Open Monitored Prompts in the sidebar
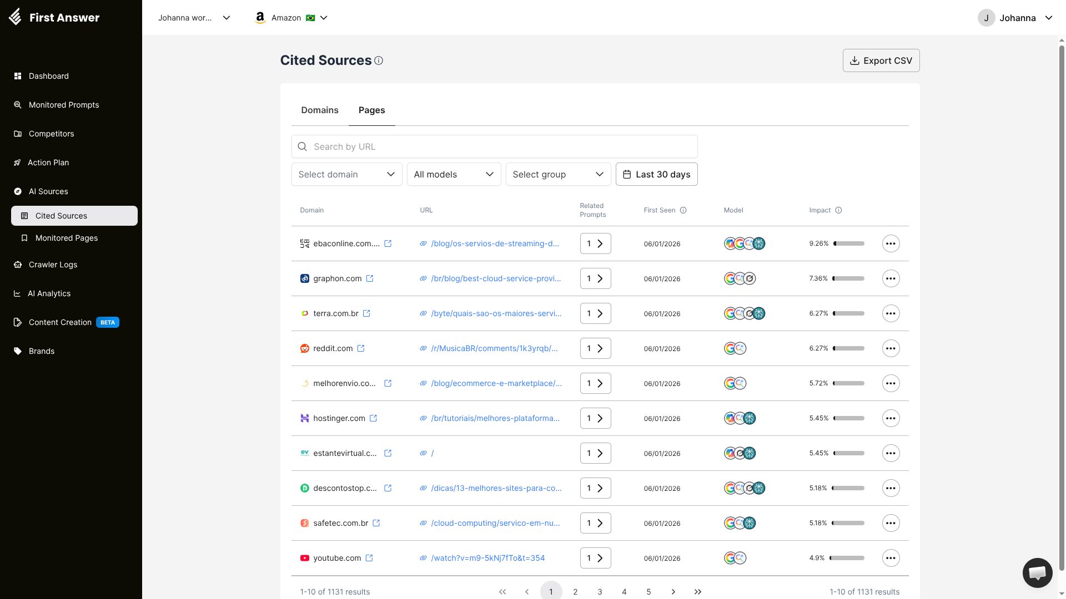 click(x=64, y=105)
